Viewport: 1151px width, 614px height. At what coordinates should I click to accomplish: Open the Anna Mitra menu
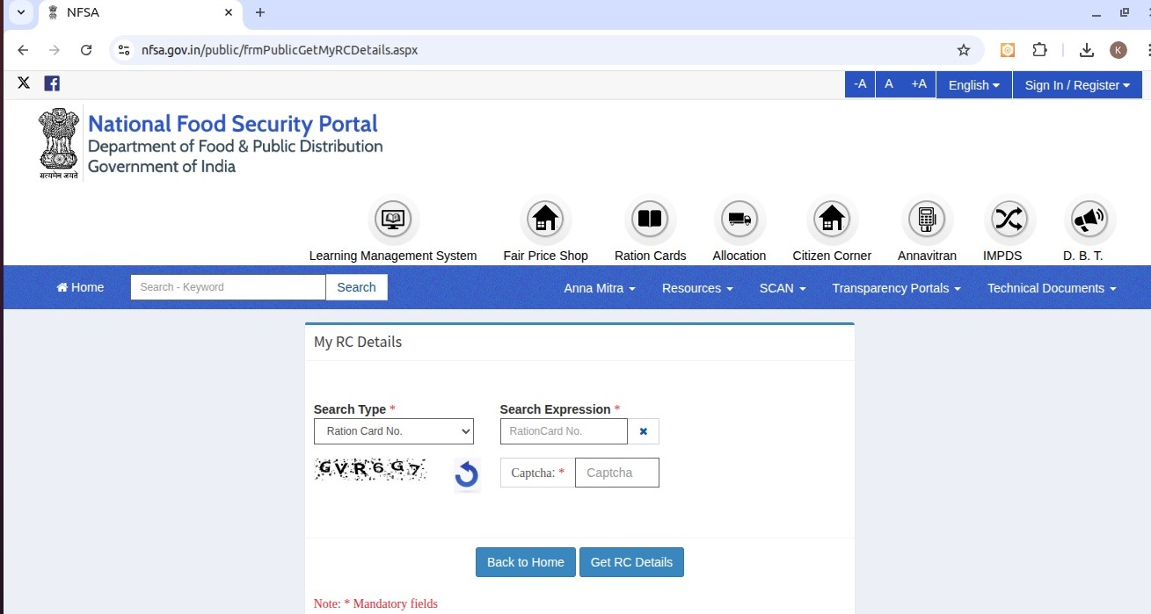coord(599,288)
